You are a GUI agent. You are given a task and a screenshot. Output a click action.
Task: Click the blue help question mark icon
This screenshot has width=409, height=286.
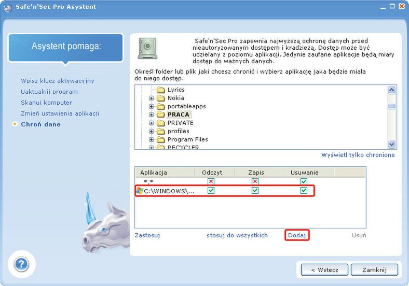click(x=21, y=265)
